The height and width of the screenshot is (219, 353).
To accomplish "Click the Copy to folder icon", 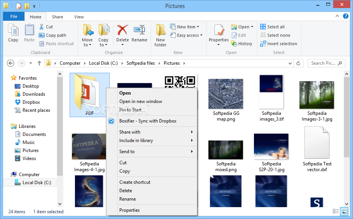I will point(104,30).
